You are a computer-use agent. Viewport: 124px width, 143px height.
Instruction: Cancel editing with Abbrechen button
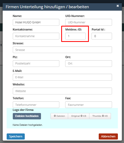tap(108, 136)
